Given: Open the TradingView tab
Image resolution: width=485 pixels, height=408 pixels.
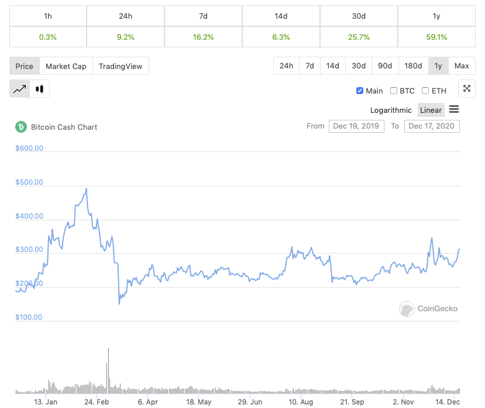Looking at the screenshot, I should 121,66.
